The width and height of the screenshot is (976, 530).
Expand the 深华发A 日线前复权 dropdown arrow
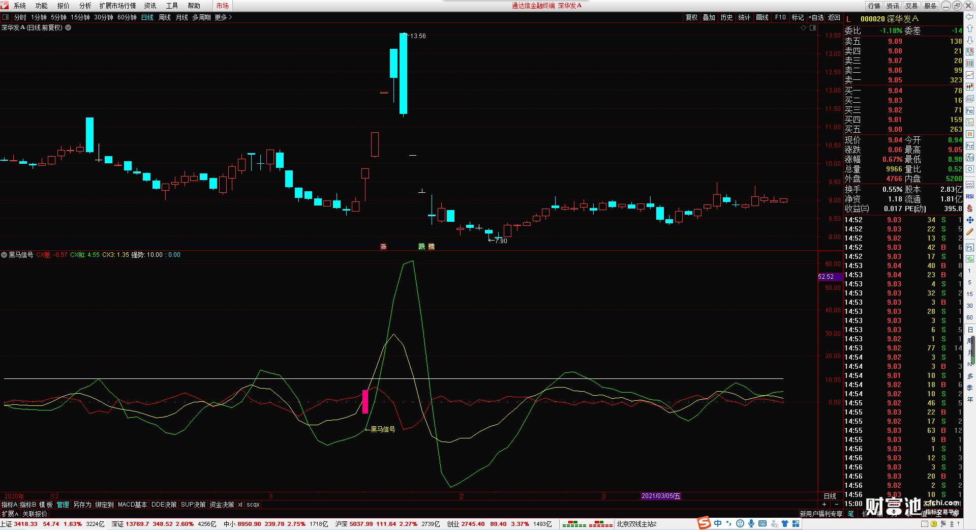click(x=68, y=27)
